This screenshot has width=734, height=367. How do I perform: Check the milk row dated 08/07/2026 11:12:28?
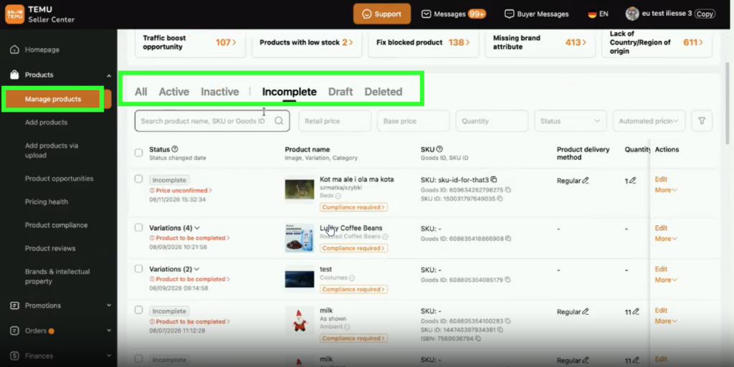click(138, 310)
